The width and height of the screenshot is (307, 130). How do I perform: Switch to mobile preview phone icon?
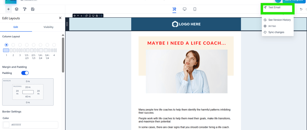click(x=195, y=9)
